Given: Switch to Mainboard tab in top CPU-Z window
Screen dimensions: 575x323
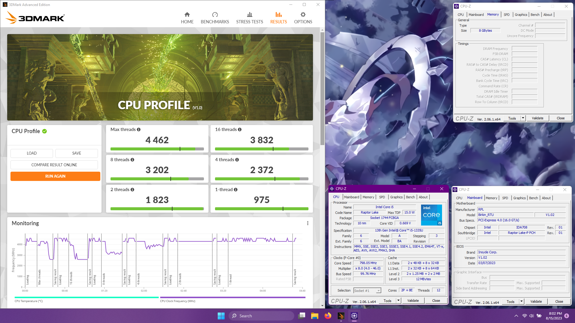Looking at the screenshot, I should click(x=476, y=15).
